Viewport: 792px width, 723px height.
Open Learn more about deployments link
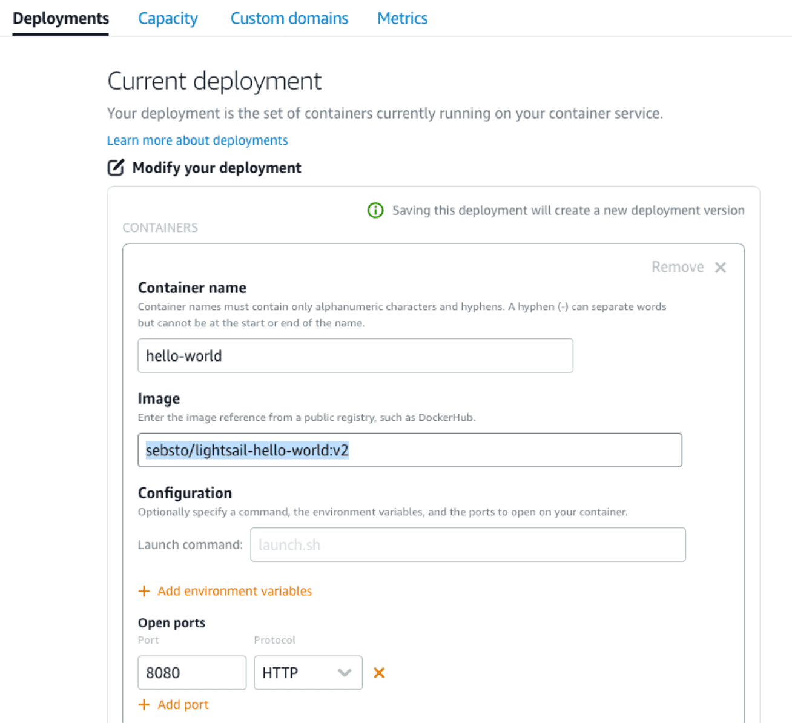197,140
